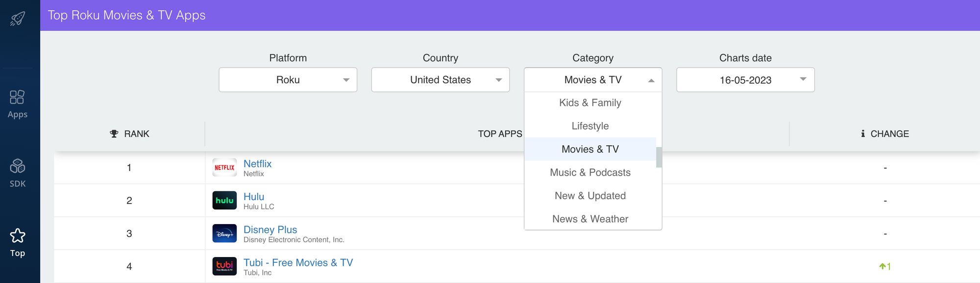Select the highlighted Movies & TV option
This screenshot has width=980, height=283.
(590, 149)
